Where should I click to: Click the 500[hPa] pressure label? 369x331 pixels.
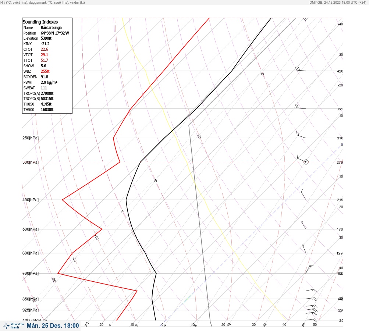tap(31, 229)
